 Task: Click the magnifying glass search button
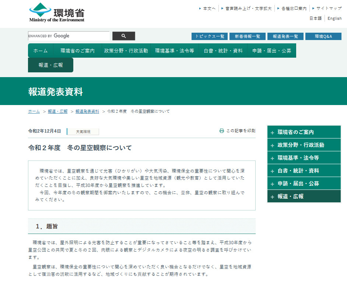pos(123,36)
